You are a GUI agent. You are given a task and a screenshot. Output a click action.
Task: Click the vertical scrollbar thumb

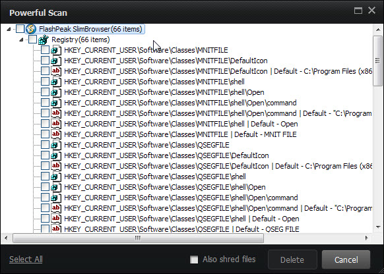pyautogui.click(x=378, y=61)
